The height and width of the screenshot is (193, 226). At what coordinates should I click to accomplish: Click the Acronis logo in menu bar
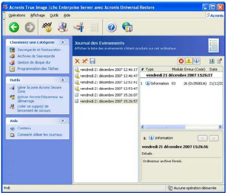tap(215, 15)
